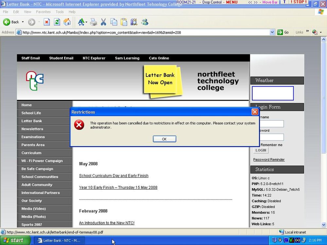Click Cats Online in top navigation

[x=159, y=58]
